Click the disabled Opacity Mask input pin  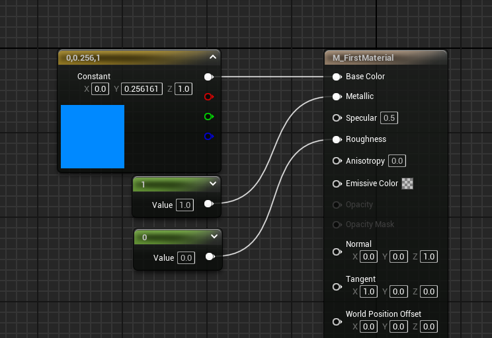[337, 224]
